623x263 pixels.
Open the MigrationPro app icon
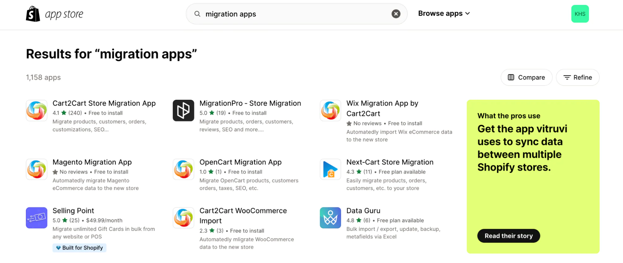tap(184, 110)
